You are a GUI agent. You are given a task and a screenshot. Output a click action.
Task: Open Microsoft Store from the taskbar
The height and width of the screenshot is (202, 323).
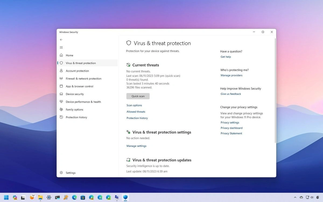83,197
